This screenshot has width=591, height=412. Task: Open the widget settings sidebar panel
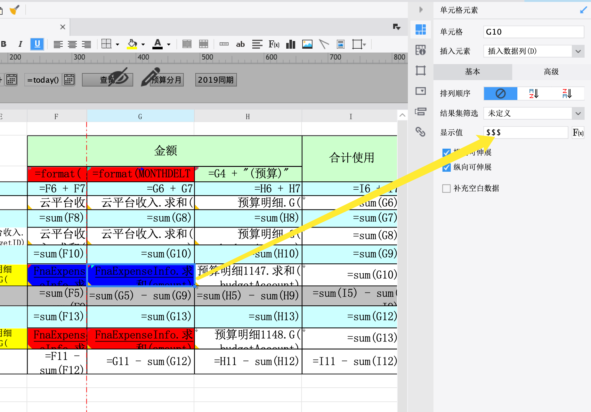[x=421, y=91]
